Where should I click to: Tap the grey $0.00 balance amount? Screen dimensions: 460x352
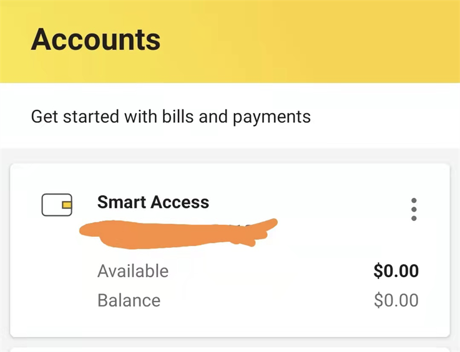click(x=396, y=300)
